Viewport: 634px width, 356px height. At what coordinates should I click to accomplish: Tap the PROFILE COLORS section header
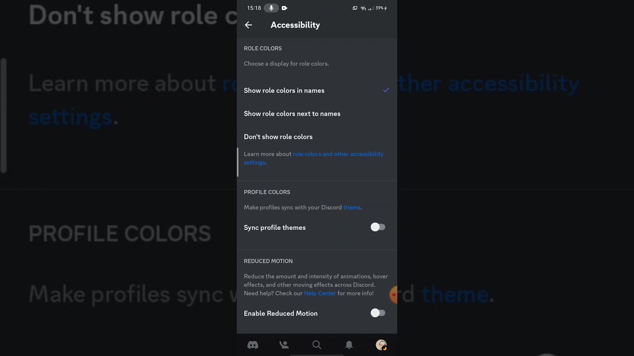click(267, 192)
